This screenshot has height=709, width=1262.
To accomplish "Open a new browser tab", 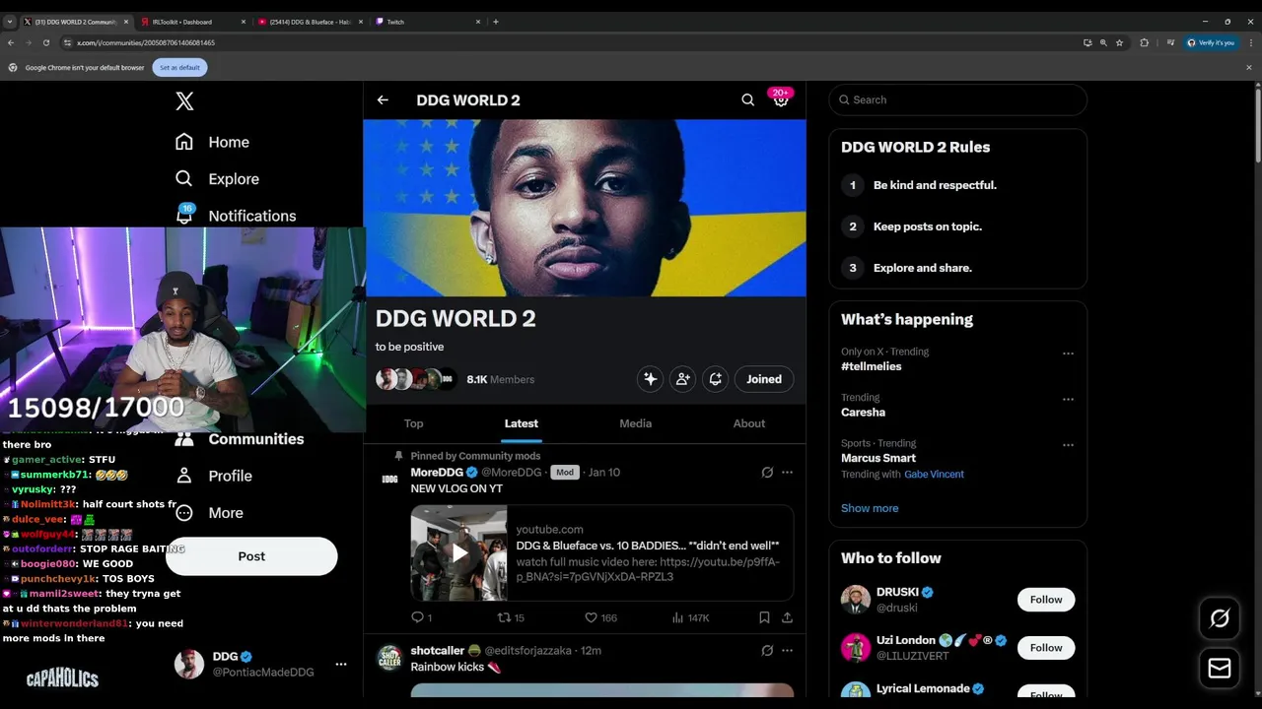I will pos(496,22).
